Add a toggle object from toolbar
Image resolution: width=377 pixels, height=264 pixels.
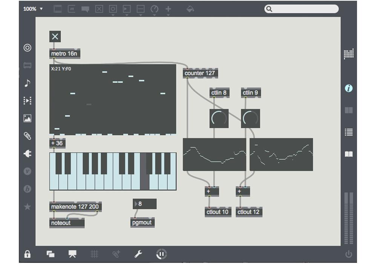(99, 9)
